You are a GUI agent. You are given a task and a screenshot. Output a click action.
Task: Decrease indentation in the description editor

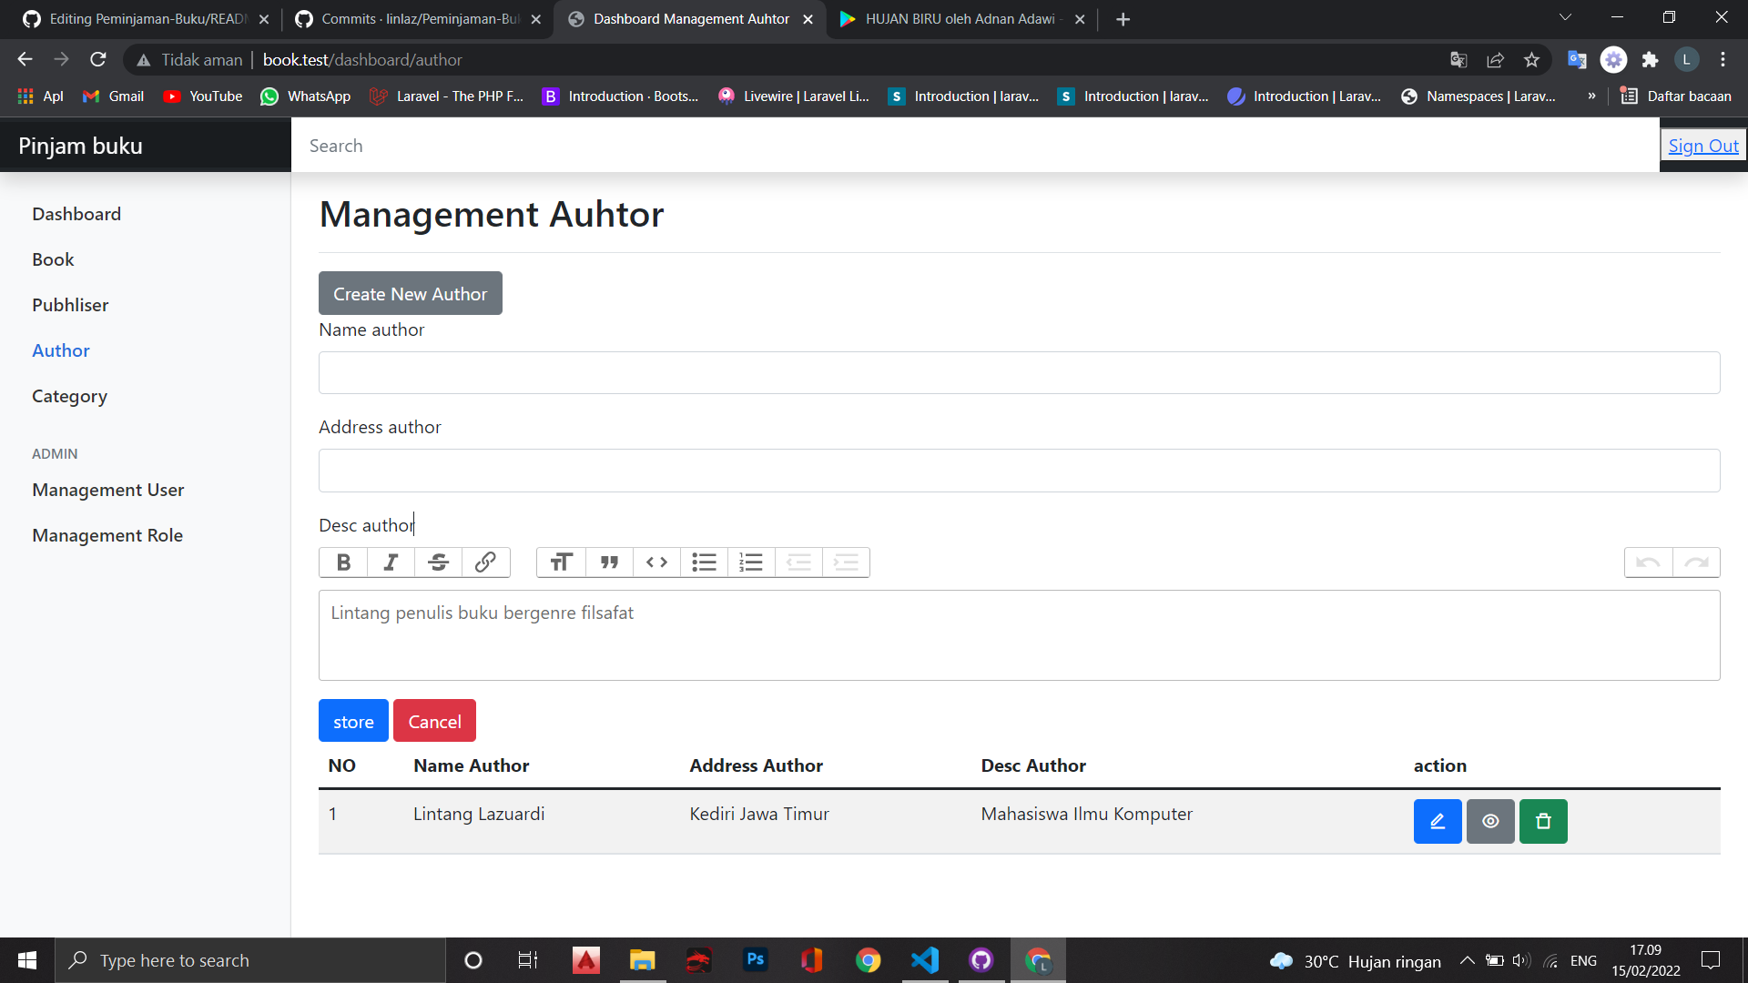[799, 562]
